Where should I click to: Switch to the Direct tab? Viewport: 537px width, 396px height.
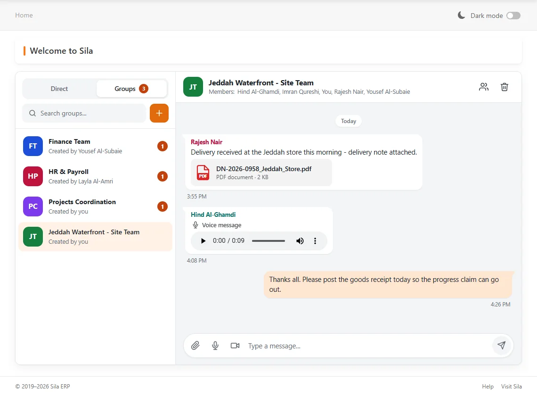click(59, 89)
